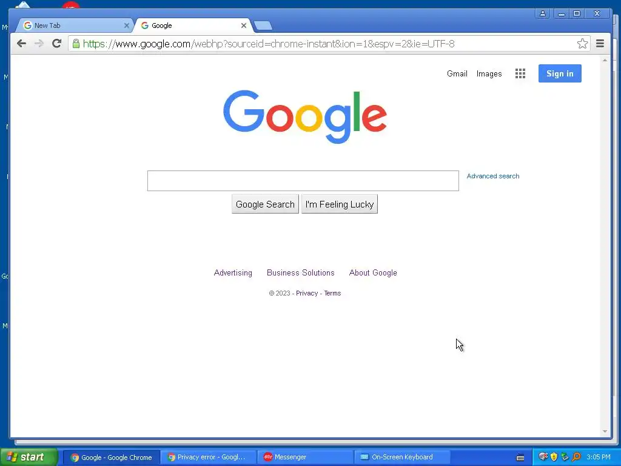Switch to the New Tab tab
This screenshot has height=466, width=621.
74,25
